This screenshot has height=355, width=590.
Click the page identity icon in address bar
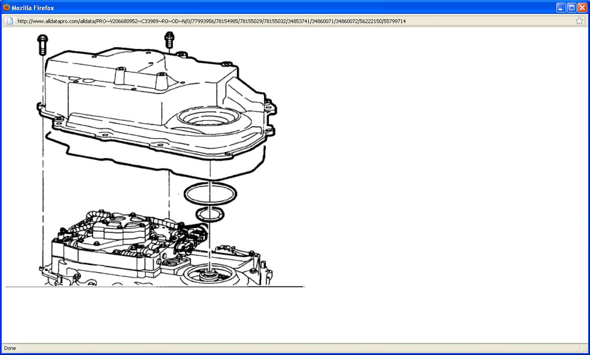[10, 21]
